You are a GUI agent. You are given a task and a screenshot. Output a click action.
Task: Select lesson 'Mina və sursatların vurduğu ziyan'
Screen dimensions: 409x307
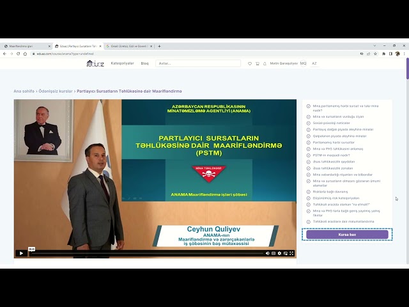coord(338,116)
